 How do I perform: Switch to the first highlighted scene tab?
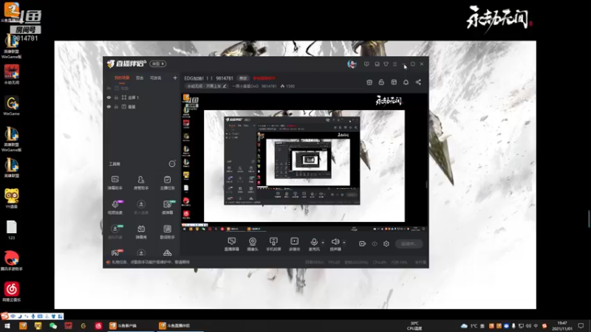[x=122, y=78]
